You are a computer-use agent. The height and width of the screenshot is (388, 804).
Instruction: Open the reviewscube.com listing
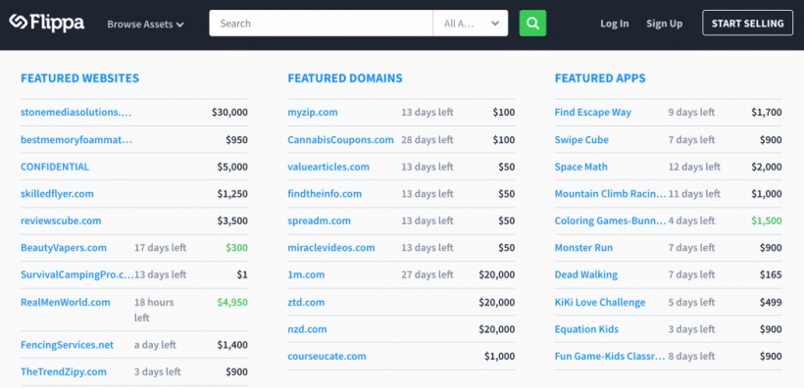[61, 220]
